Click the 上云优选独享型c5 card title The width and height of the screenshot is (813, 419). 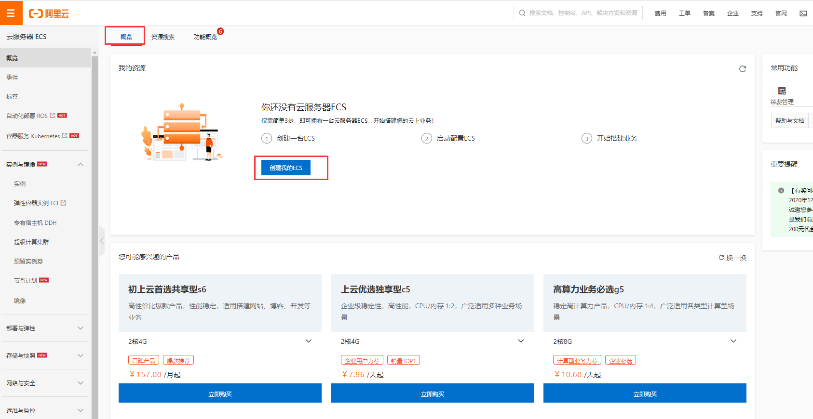click(376, 289)
